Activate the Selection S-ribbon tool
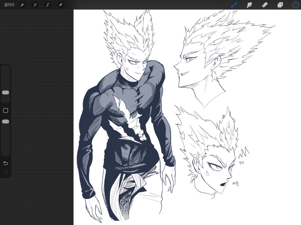The width and height of the screenshot is (301, 225). pos(48,5)
